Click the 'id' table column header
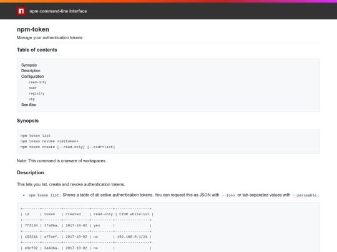This screenshot has height=252, width=337. (27, 214)
